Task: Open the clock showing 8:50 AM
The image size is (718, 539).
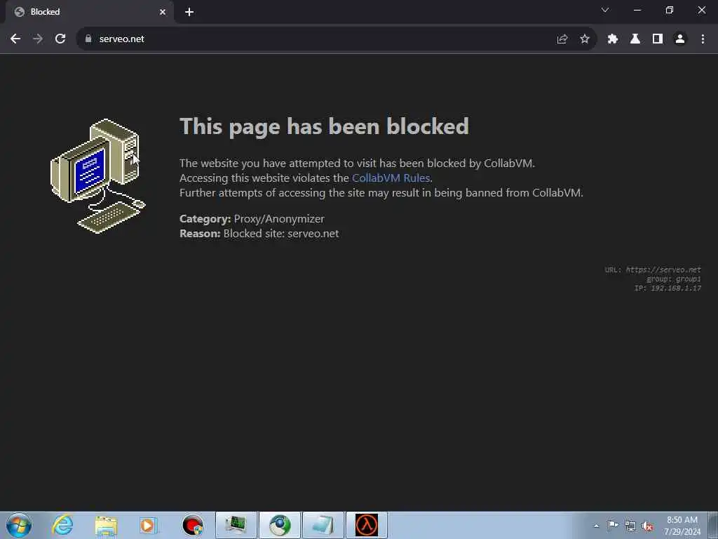Action: [682, 526]
